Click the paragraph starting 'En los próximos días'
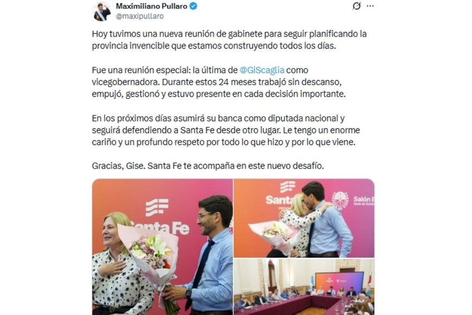472x315 pixels. [226, 130]
